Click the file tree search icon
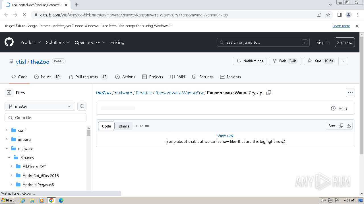The height and width of the screenshot is (204, 364). tap(82, 106)
